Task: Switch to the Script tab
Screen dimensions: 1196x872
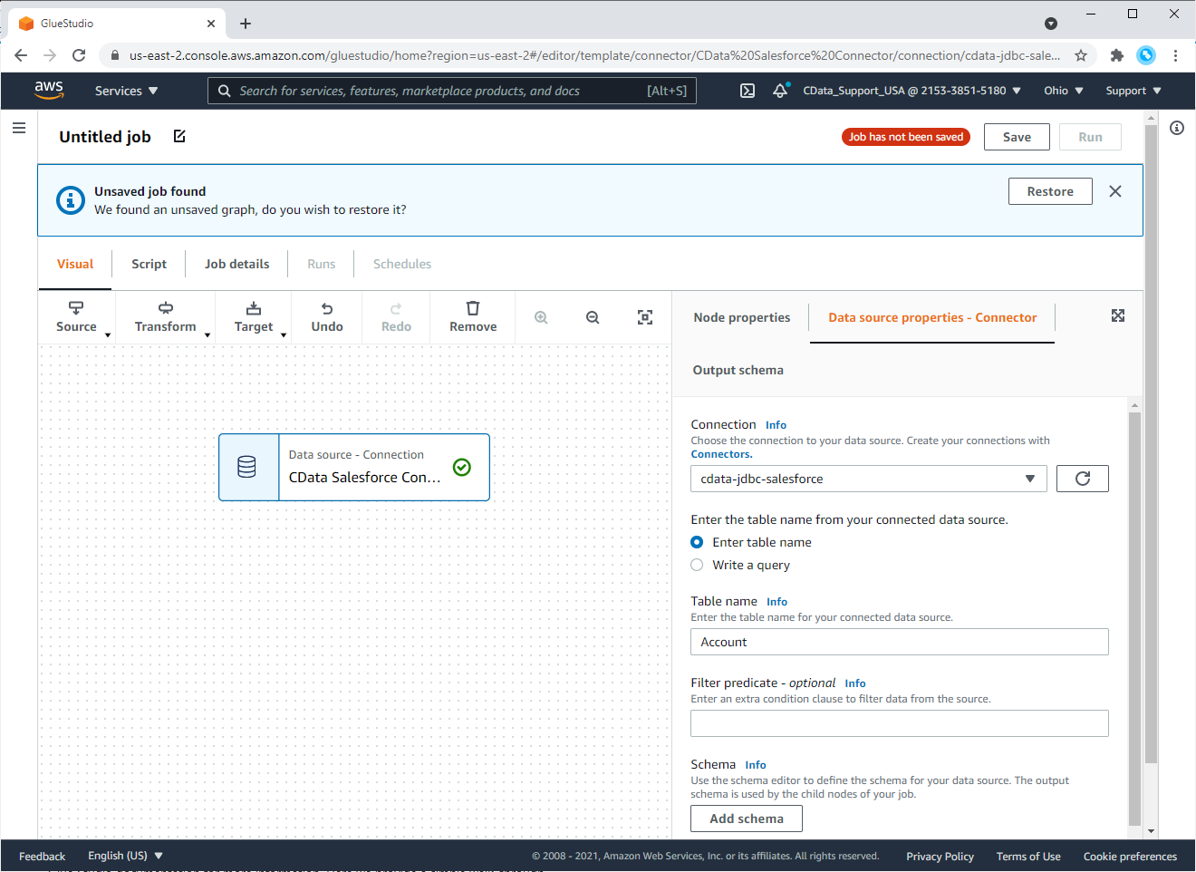Action: (148, 264)
